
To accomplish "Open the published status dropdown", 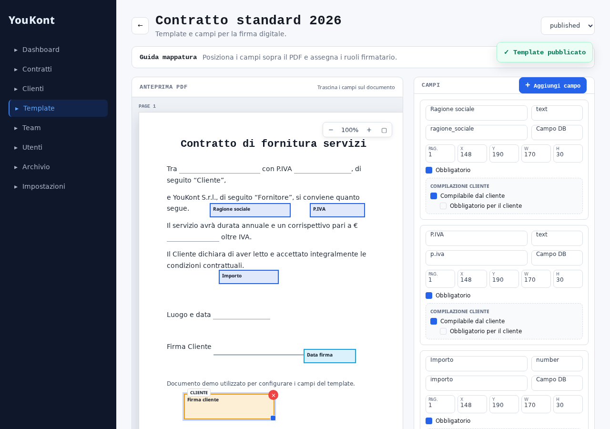I will click(568, 26).
